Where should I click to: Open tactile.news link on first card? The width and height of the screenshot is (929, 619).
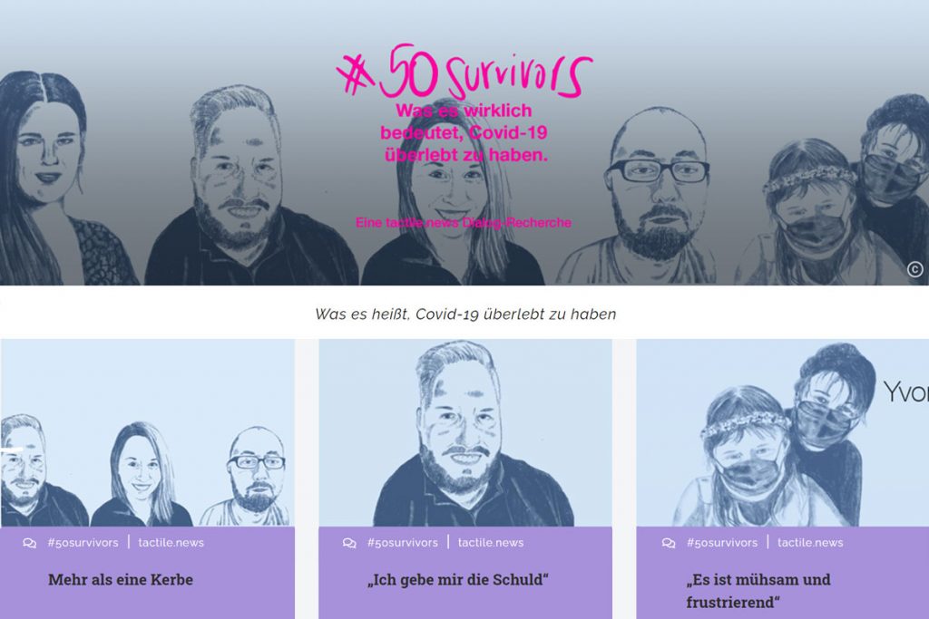[x=171, y=543]
